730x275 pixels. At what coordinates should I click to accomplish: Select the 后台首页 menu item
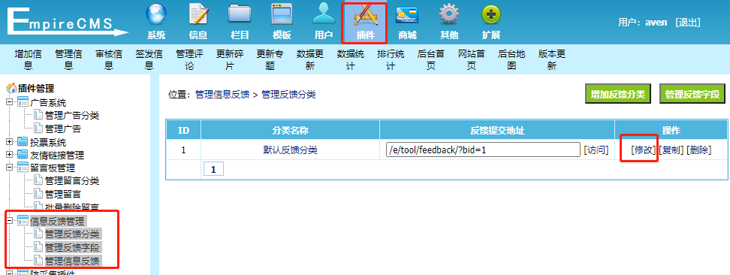point(431,60)
